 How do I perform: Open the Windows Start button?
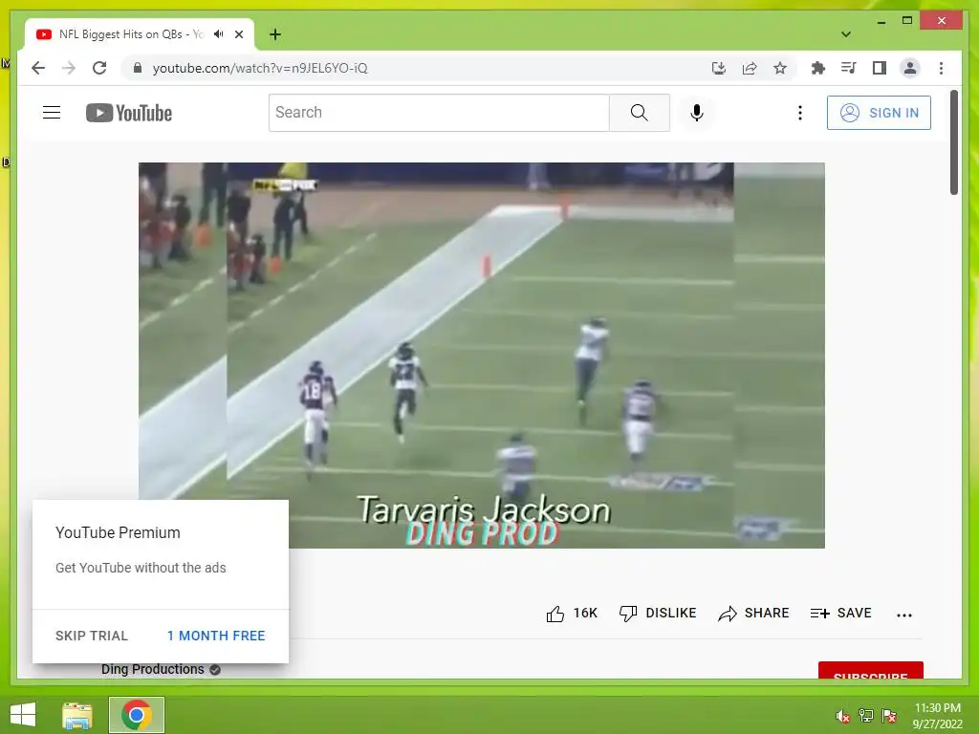pos(23,715)
